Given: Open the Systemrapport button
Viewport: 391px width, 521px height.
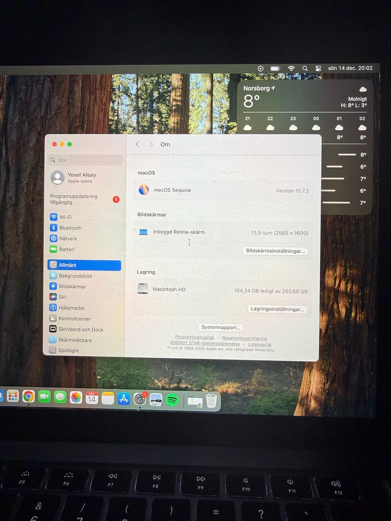Looking at the screenshot, I should (x=221, y=327).
